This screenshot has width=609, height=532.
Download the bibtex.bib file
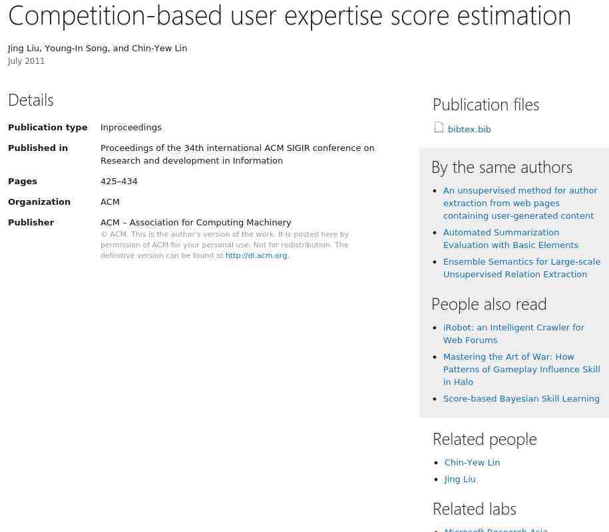469,130
